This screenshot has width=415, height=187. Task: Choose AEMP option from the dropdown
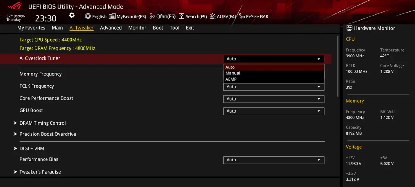click(231, 79)
